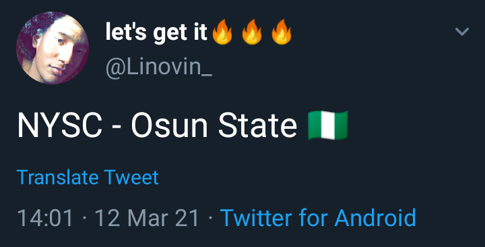
Task: Open the tweet options chevron menu
Action: [x=462, y=32]
